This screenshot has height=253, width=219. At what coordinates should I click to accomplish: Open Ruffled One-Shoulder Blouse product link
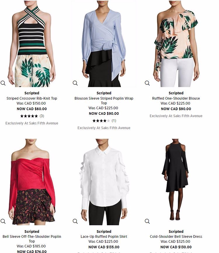[x=176, y=98]
